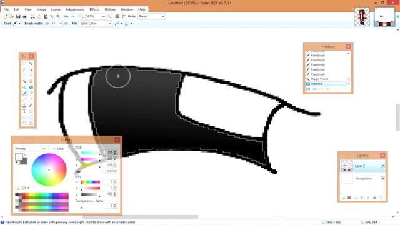The height and width of the screenshot is (225, 400).
Task: Open the Adjustments menu
Action: click(x=75, y=9)
